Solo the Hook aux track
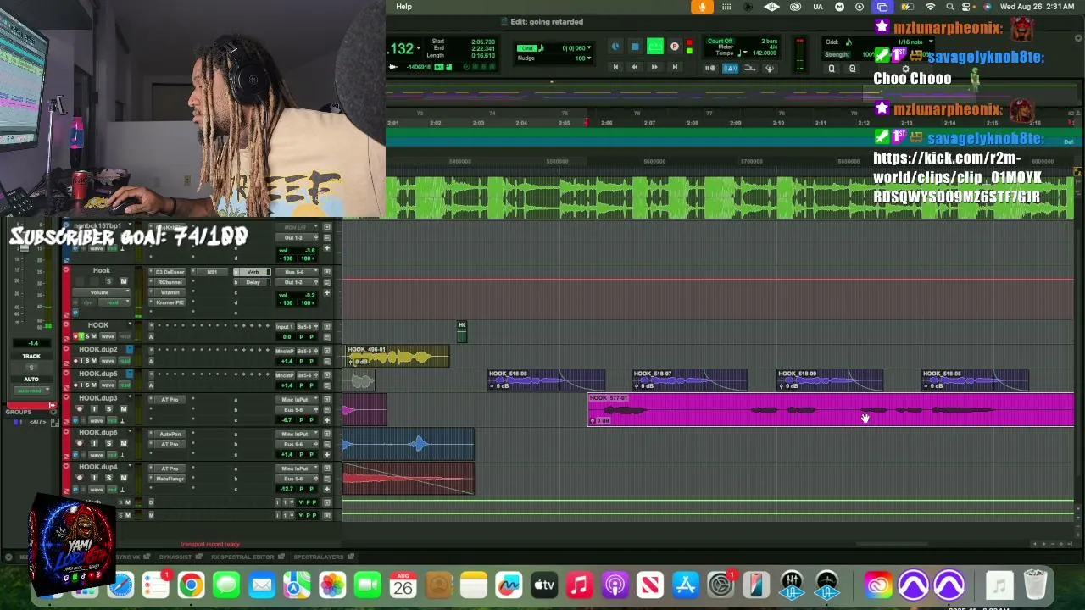Screen dimensions: 1085x610 coord(108,281)
